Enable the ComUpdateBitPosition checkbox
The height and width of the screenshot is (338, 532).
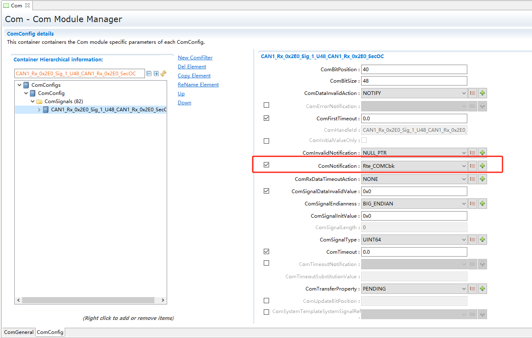pos(267,301)
